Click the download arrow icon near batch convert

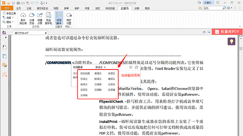[x=209, y=32]
